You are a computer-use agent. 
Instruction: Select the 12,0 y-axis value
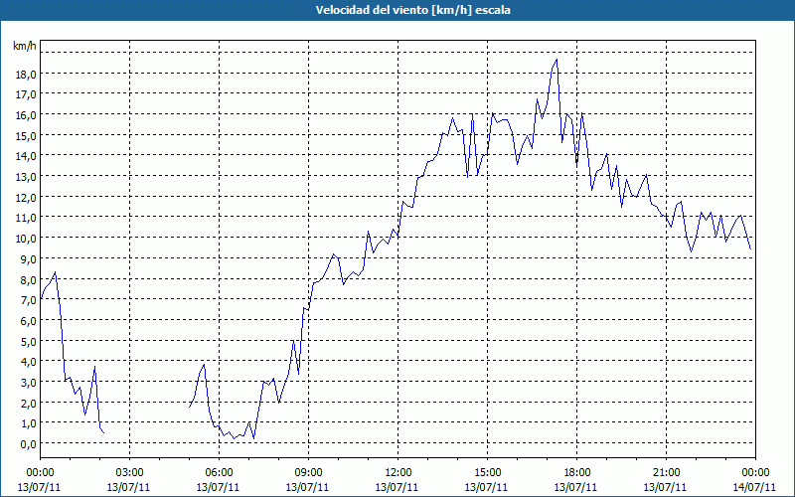pos(27,197)
